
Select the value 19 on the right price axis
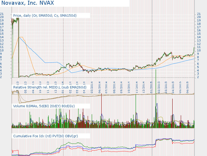pyautogui.click(x=199, y=20)
